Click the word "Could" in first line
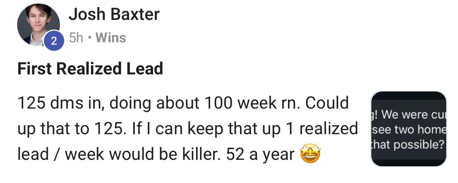458x183 pixels. 327,103
